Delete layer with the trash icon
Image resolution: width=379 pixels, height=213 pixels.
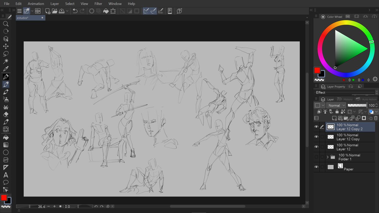pos(376,118)
